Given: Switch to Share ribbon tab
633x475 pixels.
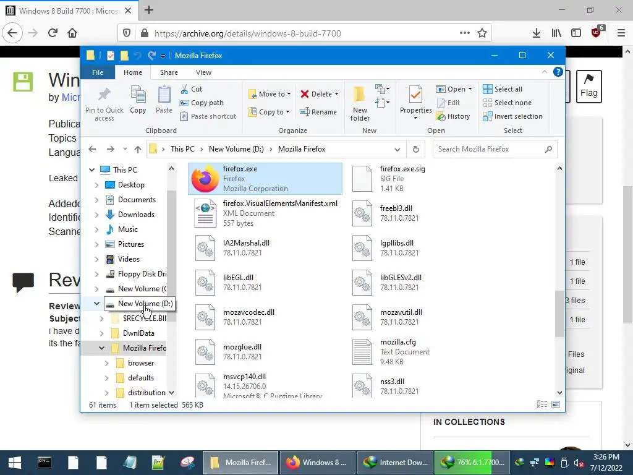Looking at the screenshot, I should click(x=169, y=72).
